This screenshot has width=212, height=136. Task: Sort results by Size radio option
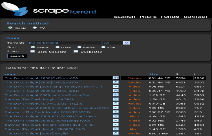pyautogui.click(x=103, y=47)
